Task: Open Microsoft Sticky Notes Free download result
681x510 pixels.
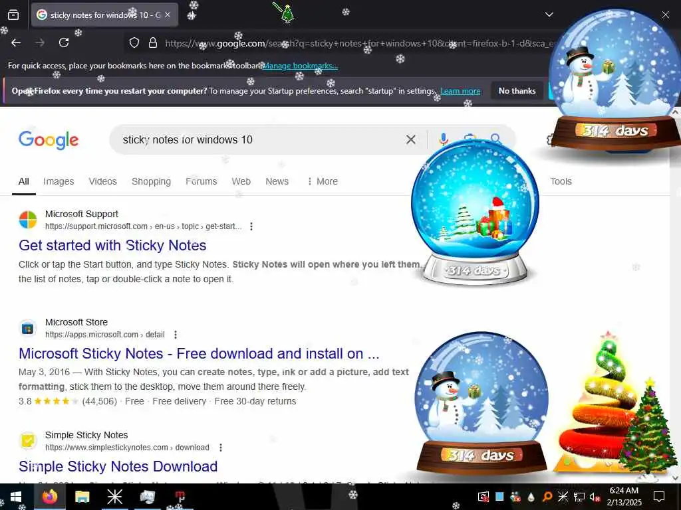Action: pos(199,353)
